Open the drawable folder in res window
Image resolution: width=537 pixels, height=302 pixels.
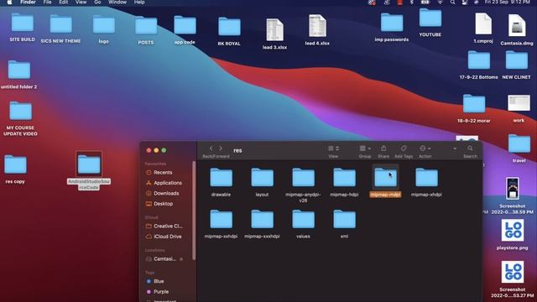click(x=221, y=178)
